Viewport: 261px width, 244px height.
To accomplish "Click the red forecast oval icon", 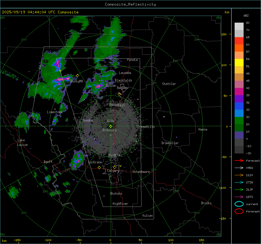I will [x=239, y=211].
